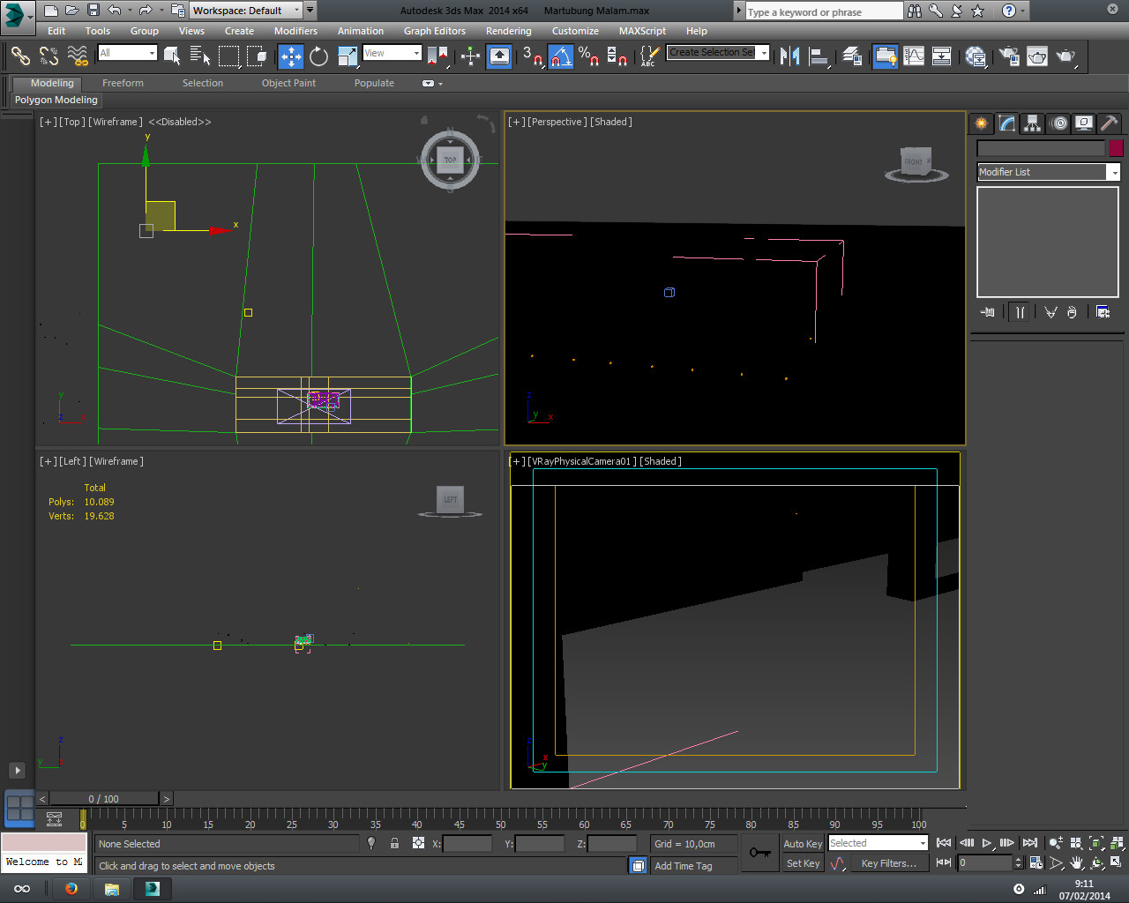Click the Play Animation button

[x=988, y=843]
